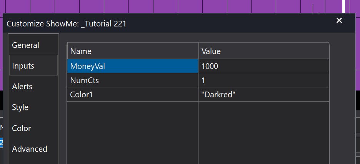Click the divider between Name and Value headers
The image size is (360, 164).
(x=198, y=51)
